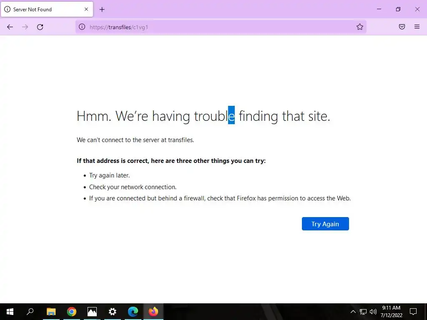Go back to the previous page
Image resolution: width=427 pixels, height=320 pixels.
[10, 27]
